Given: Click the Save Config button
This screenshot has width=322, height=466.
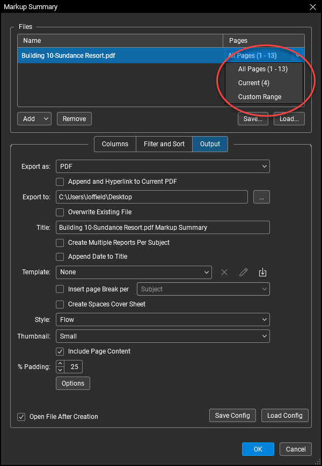Looking at the screenshot, I should click(x=232, y=416).
